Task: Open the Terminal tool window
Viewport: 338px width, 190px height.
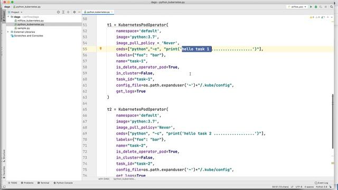Action: [x=43, y=183]
